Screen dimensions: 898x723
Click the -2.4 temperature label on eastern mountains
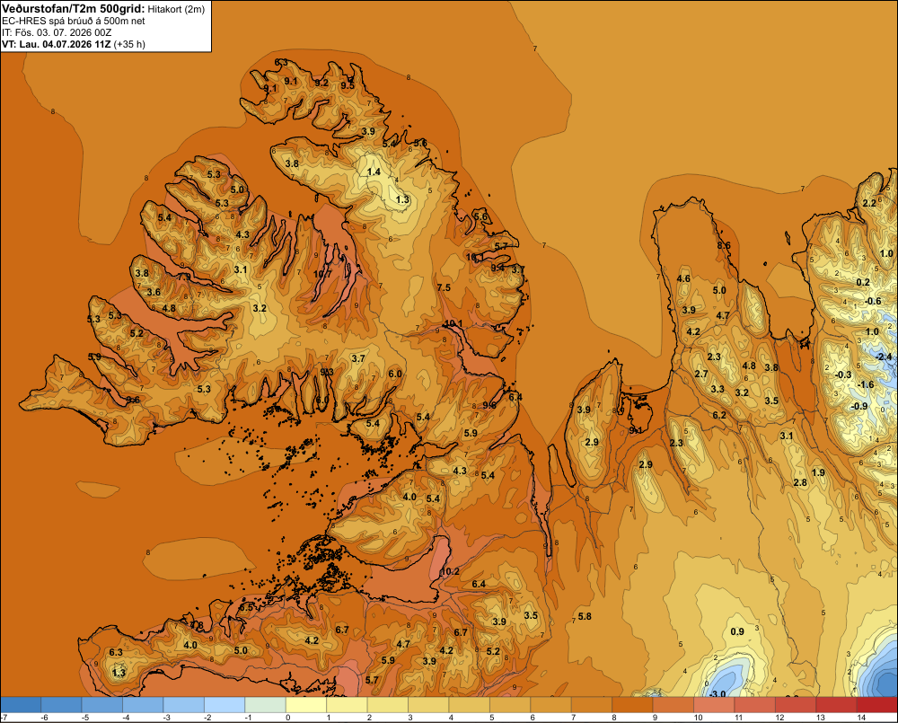tap(884, 357)
